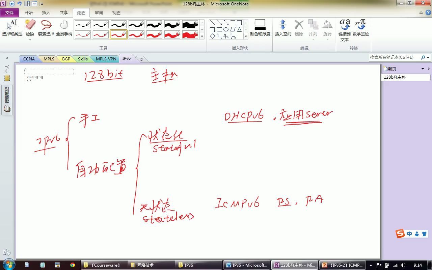Select the third black pen thickness
Image resolution: width=432 pixels, height=270 pixels.
(x=118, y=24)
